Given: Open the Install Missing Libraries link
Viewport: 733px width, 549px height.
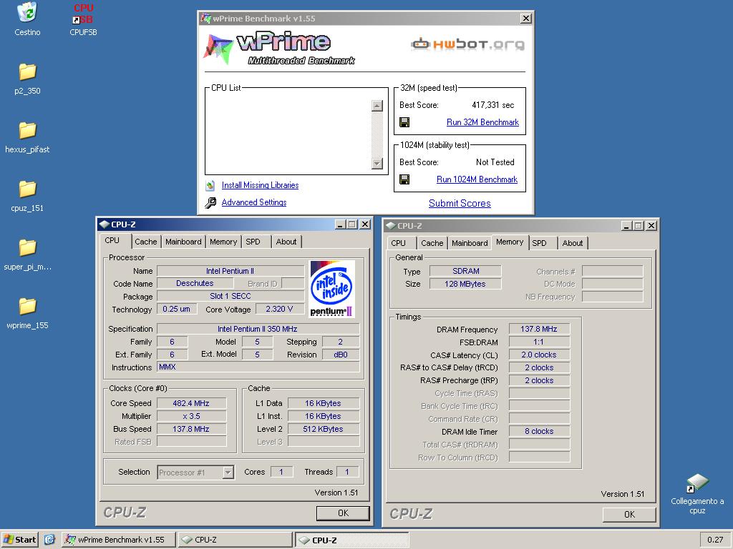Looking at the screenshot, I should [x=260, y=185].
